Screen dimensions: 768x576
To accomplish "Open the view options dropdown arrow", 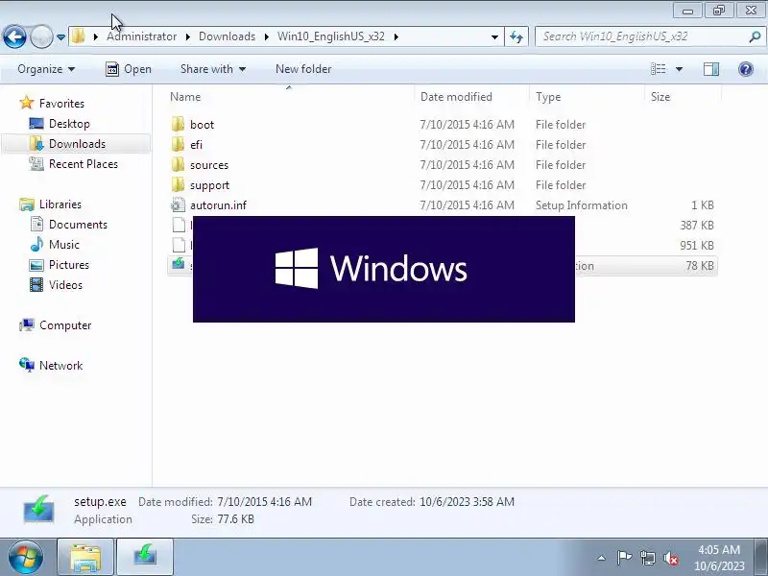I will click(679, 69).
